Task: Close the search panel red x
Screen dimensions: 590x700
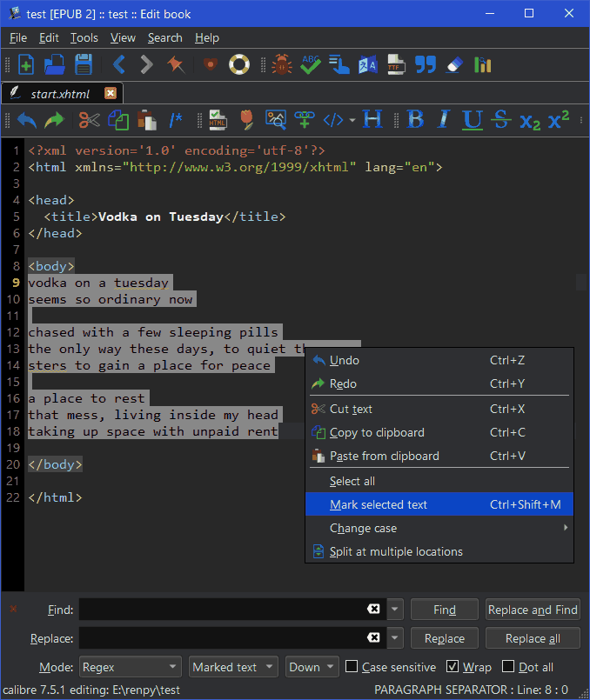Action: point(13,609)
